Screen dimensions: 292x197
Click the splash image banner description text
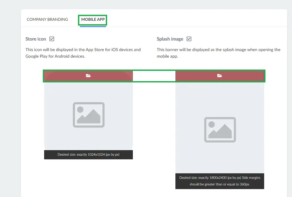click(219, 53)
